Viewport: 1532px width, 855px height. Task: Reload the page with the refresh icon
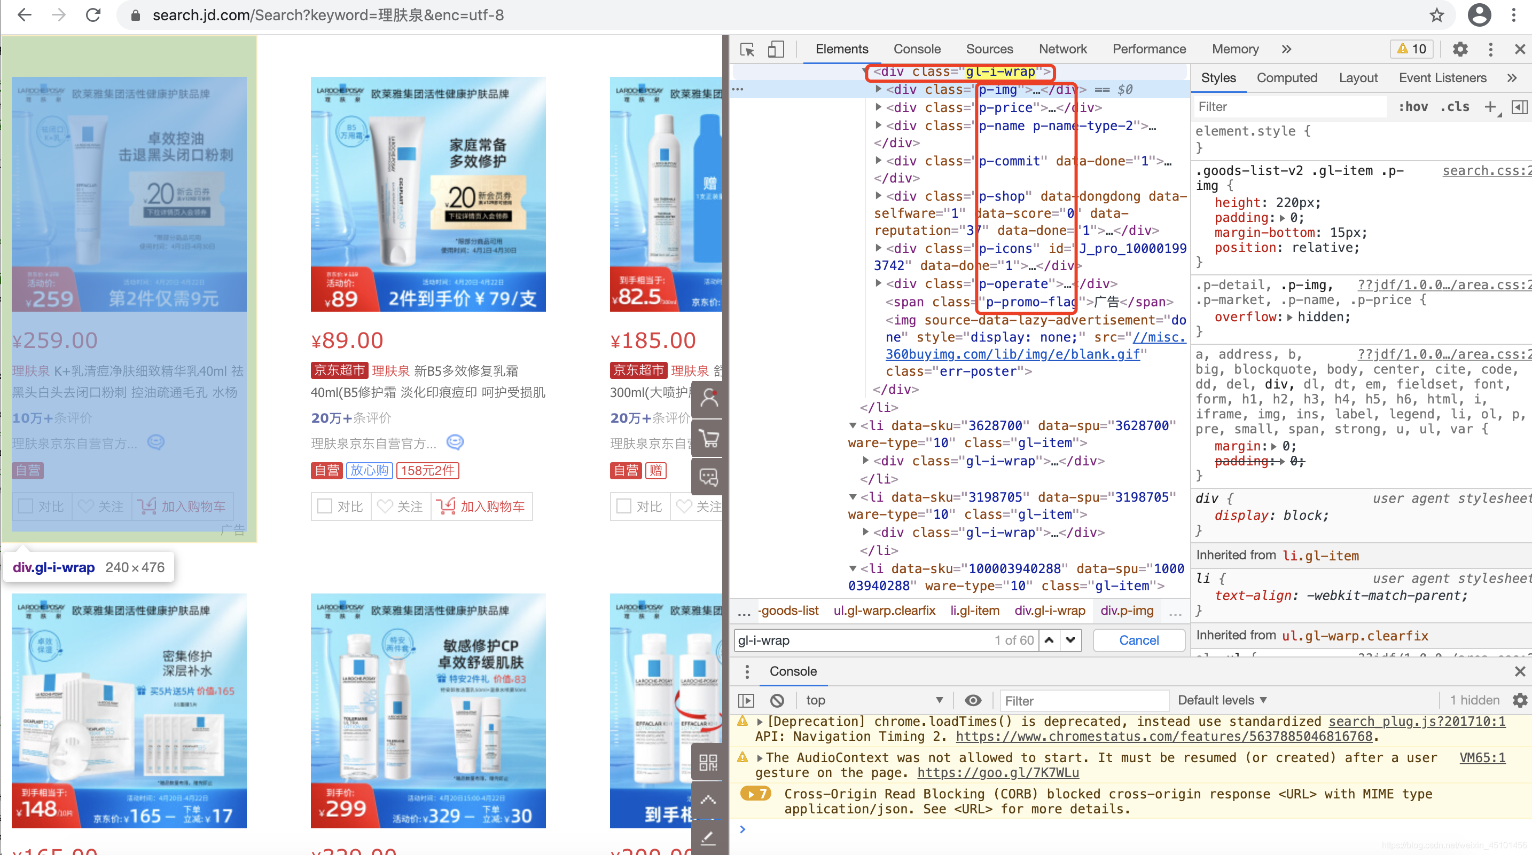pos(93,15)
